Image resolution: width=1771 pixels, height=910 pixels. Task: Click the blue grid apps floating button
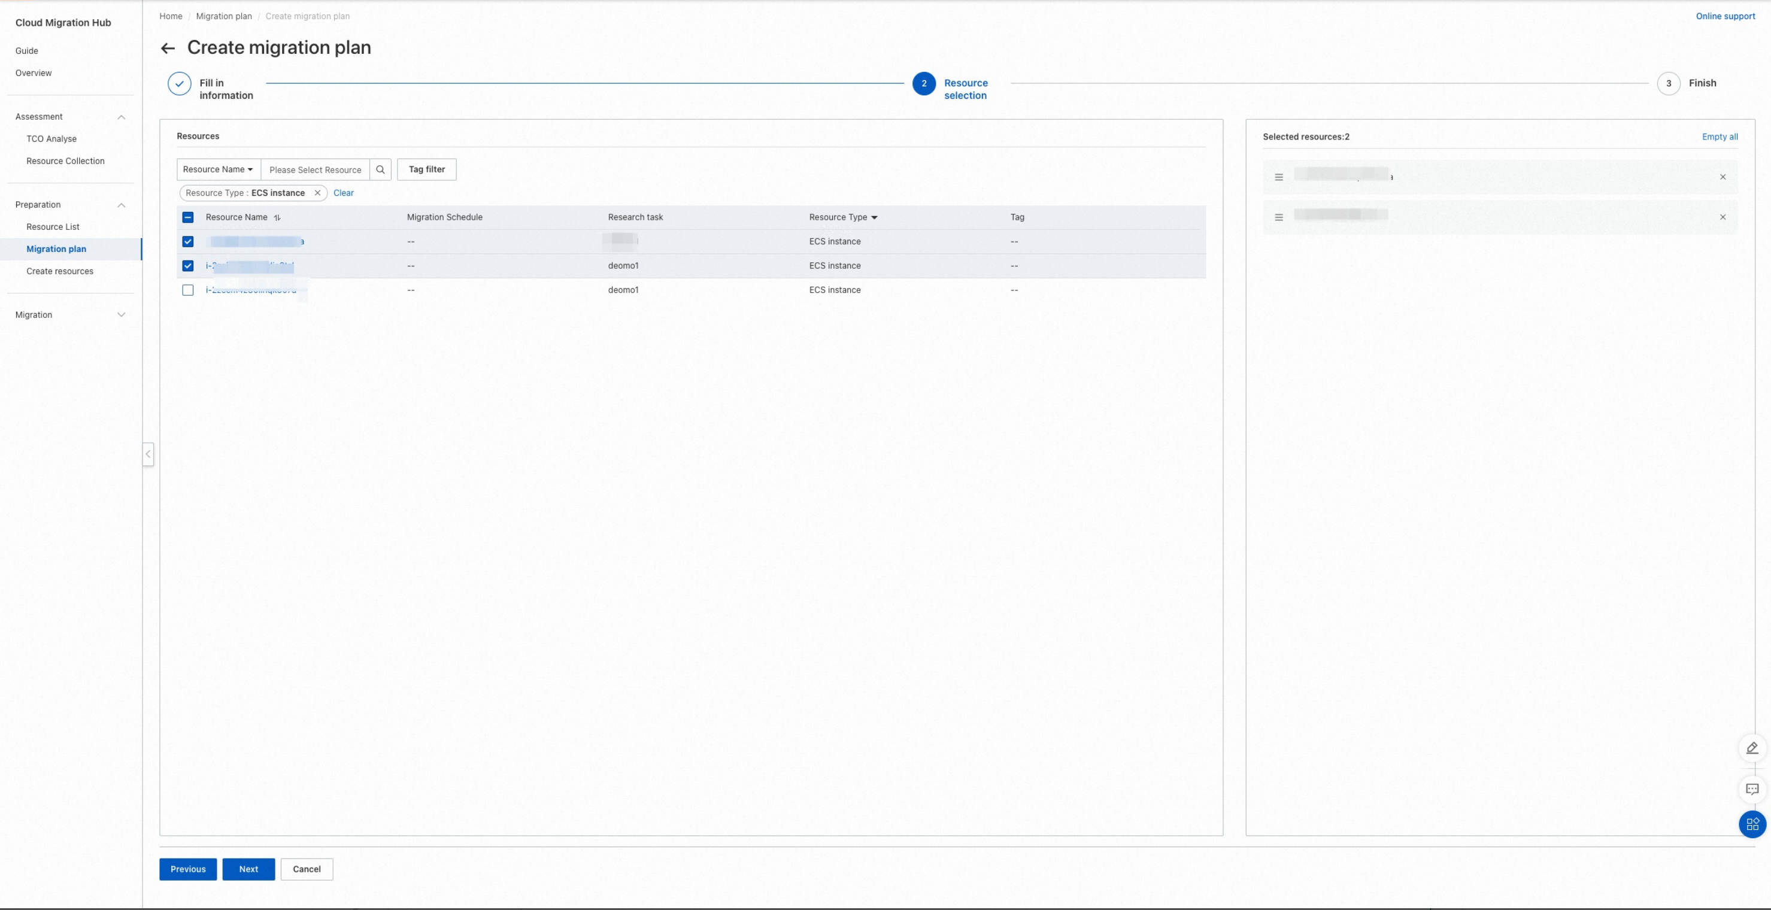point(1752,824)
